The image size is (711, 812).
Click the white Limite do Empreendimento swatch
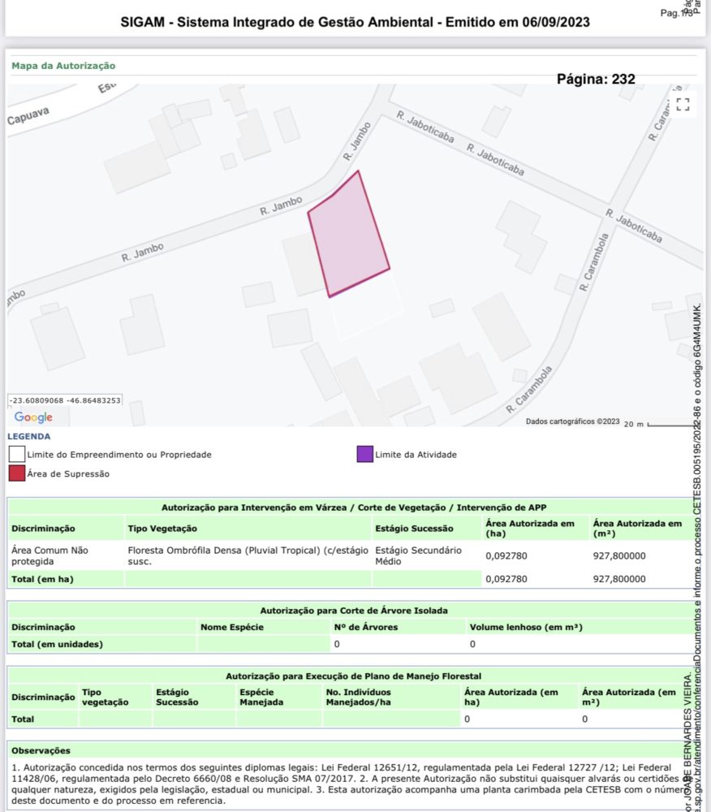click(16, 454)
